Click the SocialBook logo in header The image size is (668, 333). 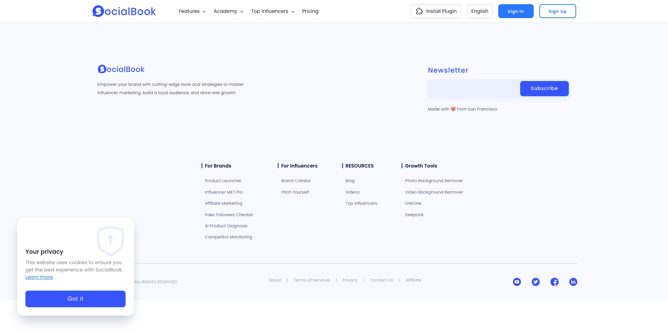124,11
